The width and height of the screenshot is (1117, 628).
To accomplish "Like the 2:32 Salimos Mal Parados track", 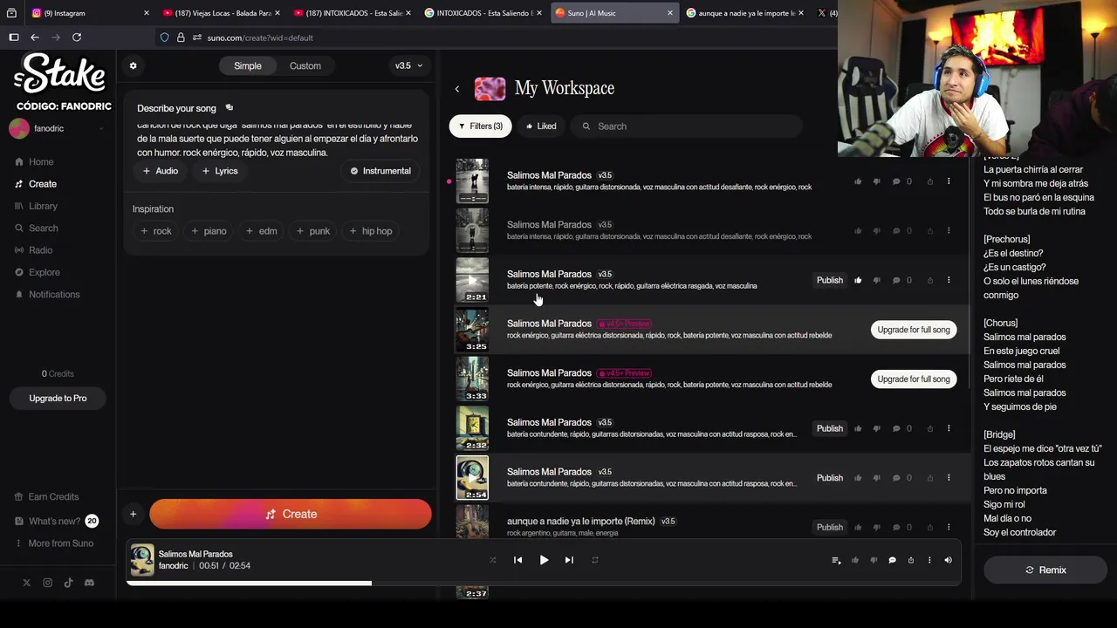I will 858,428.
